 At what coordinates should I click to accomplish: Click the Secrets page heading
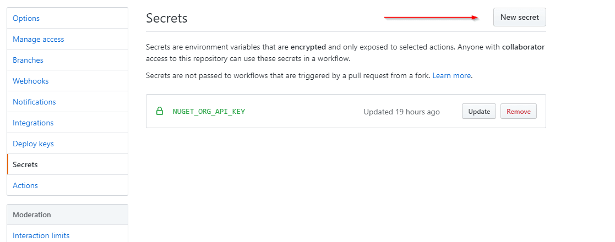[x=166, y=18]
